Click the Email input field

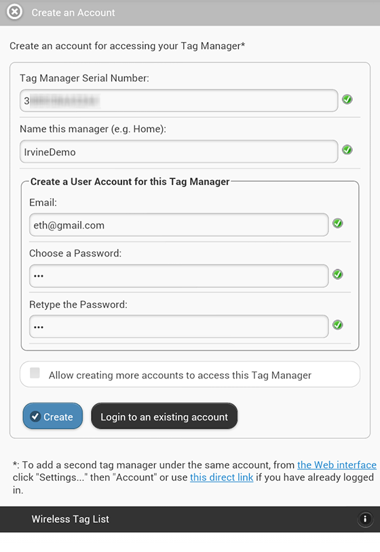click(x=179, y=224)
